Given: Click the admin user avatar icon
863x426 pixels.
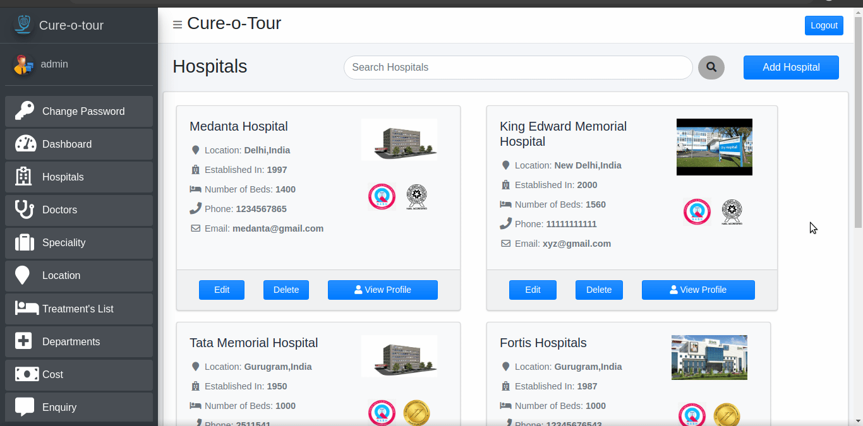Looking at the screenshot, I should [x=23, y=64].
